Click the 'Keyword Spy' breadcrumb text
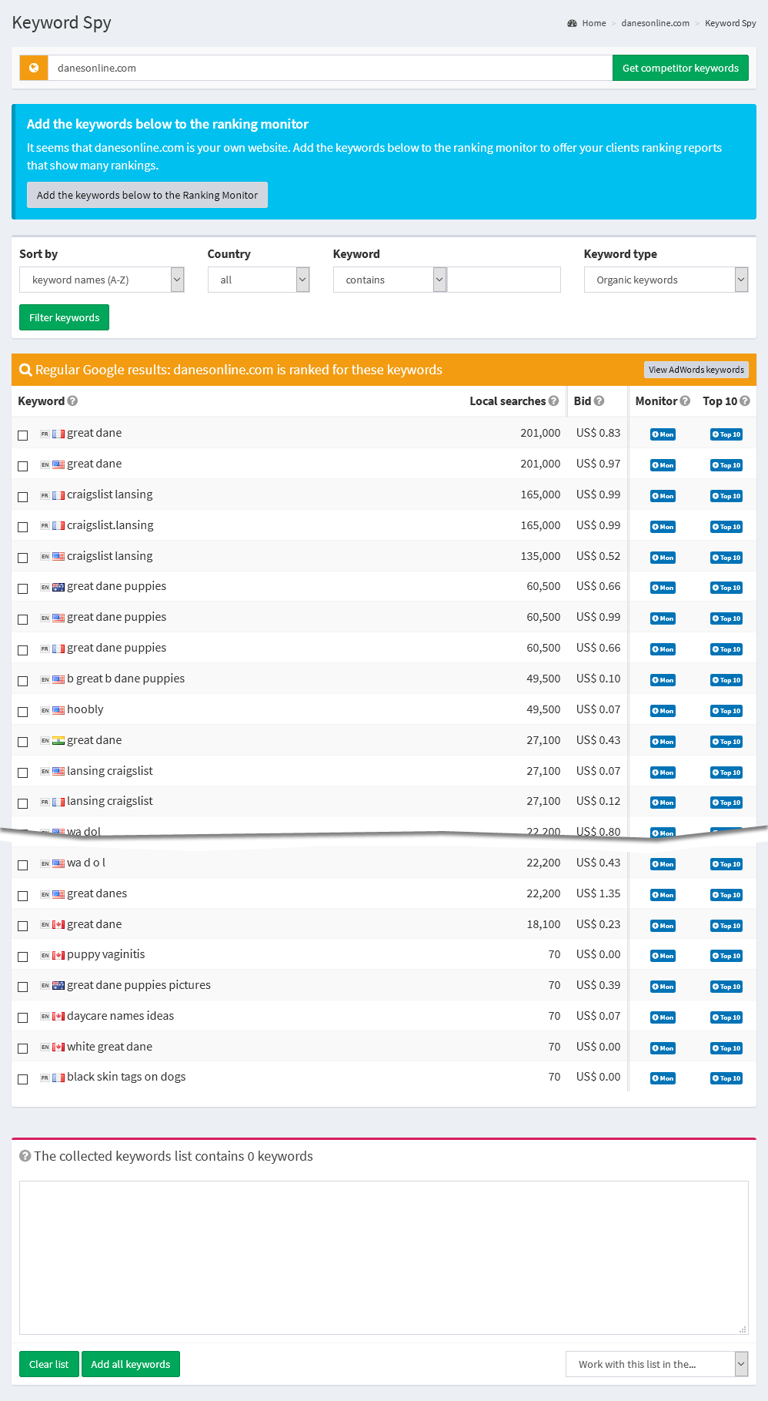 pyautogui.click(x=730, y=23)
